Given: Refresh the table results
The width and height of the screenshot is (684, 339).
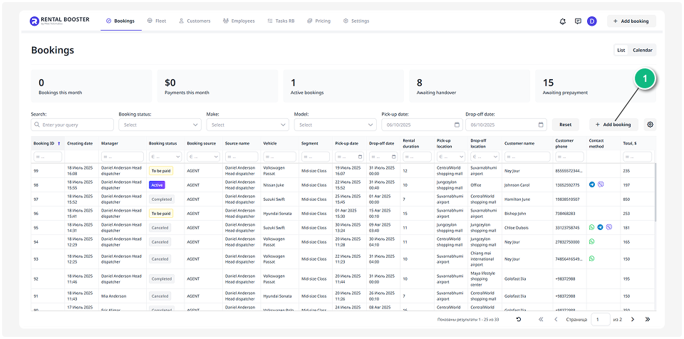Looking at the screenshot, I should (x=518, y=320).
